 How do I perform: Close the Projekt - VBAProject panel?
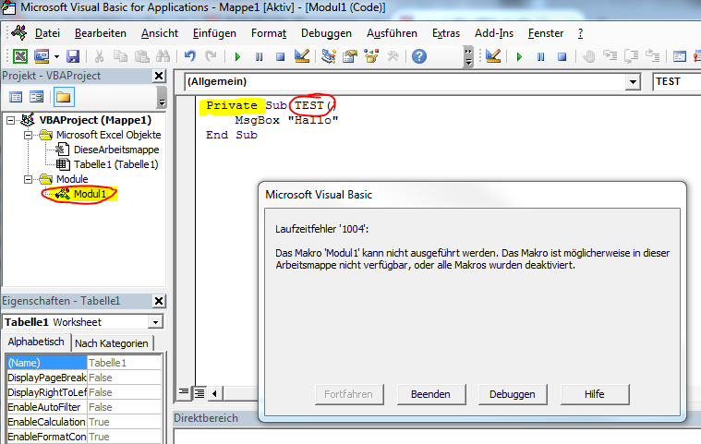coord(159,76)
